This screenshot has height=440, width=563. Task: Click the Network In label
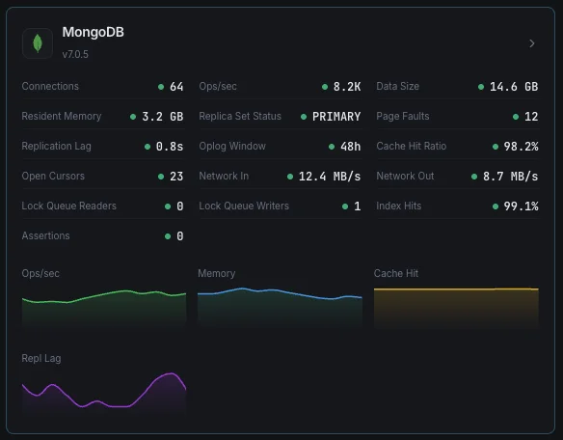point(224,176)
